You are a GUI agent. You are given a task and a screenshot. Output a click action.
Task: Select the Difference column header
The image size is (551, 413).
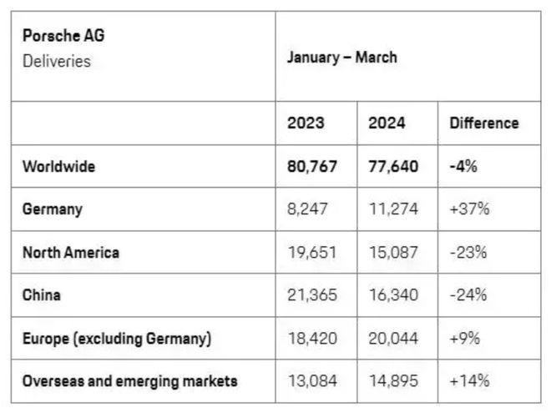pos(483,123)
